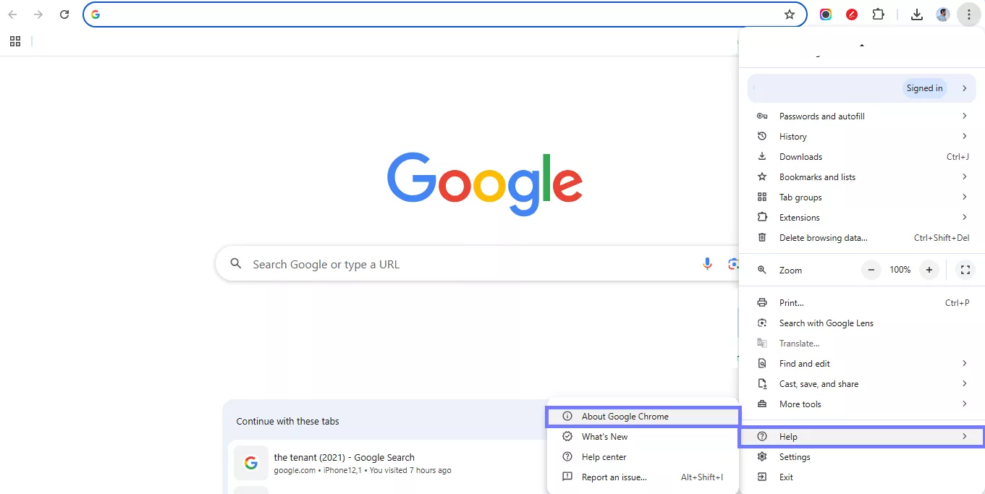Click the zoom decrease minus button
Screen dimensions: 985x494
click(871, 269)
